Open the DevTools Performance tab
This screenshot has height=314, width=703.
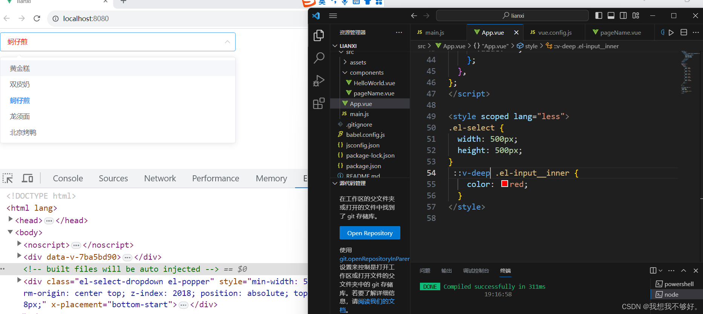tap(216, 178)
